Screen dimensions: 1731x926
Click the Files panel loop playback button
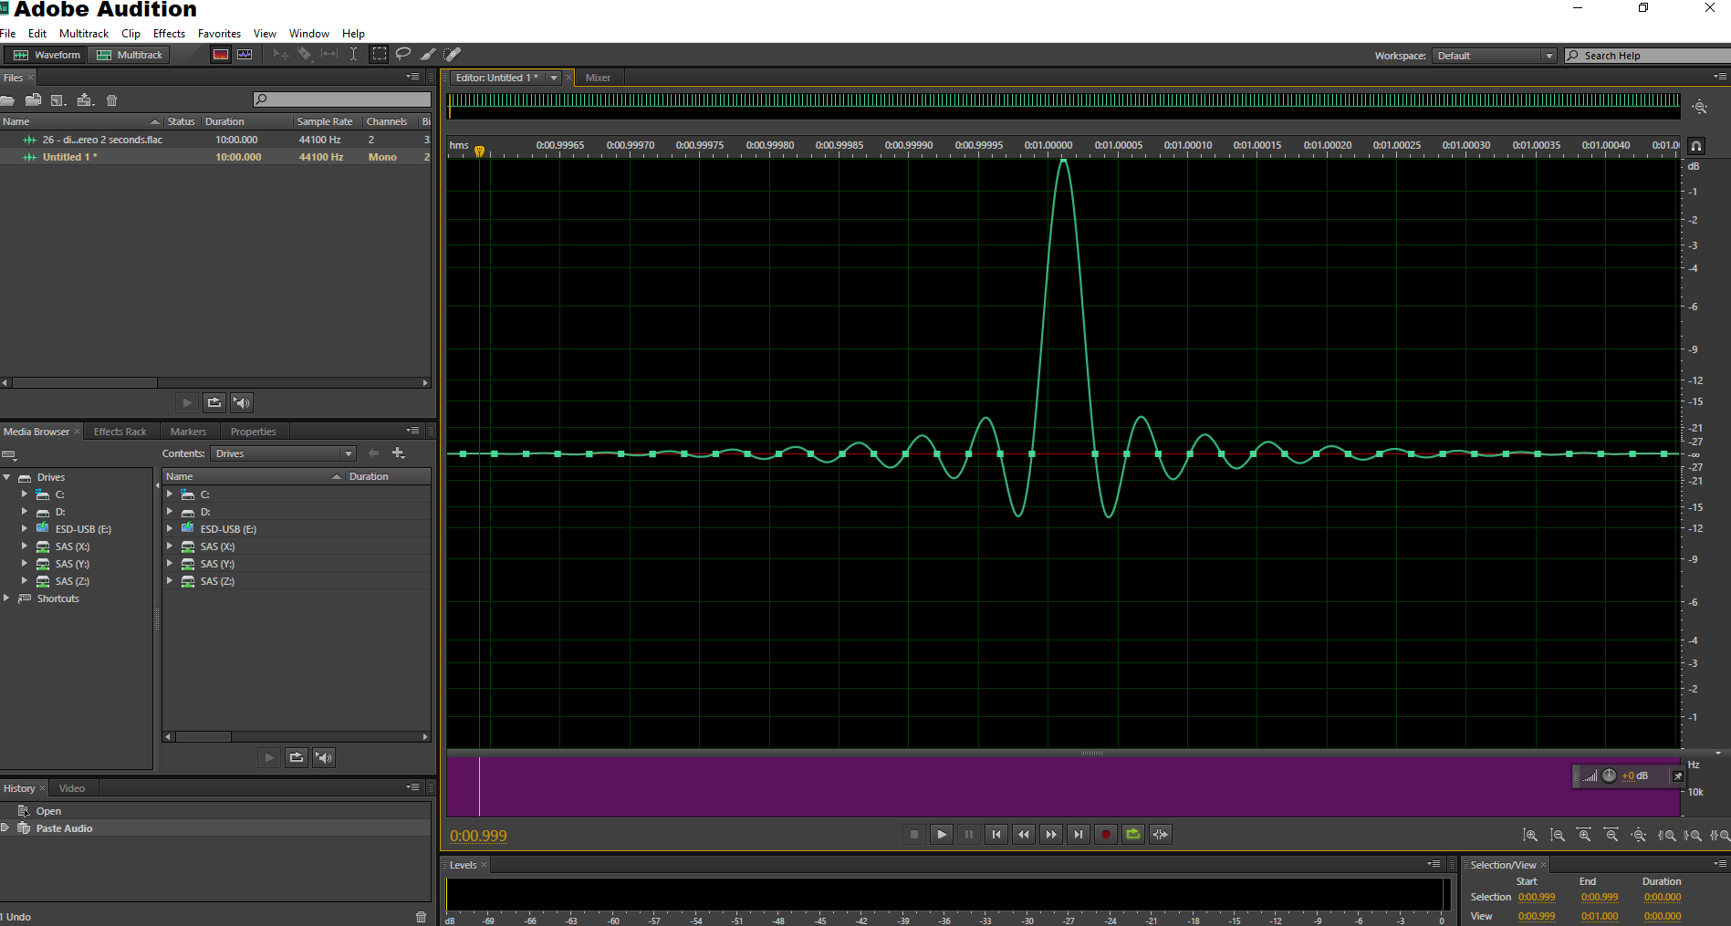pos(214,402)
